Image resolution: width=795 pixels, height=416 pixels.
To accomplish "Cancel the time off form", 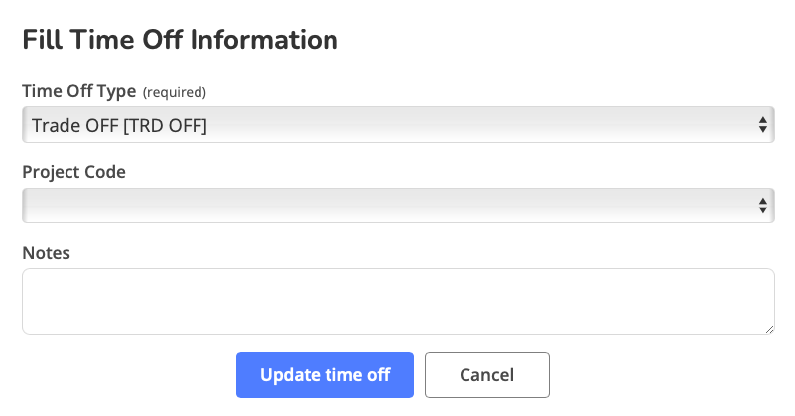I will (486, 375).
